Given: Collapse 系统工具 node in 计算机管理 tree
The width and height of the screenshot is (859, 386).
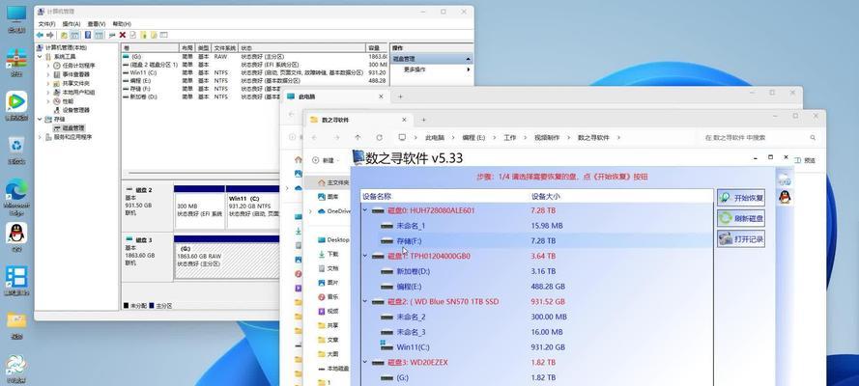Looking at the screenshot, I should pos(40,56).
